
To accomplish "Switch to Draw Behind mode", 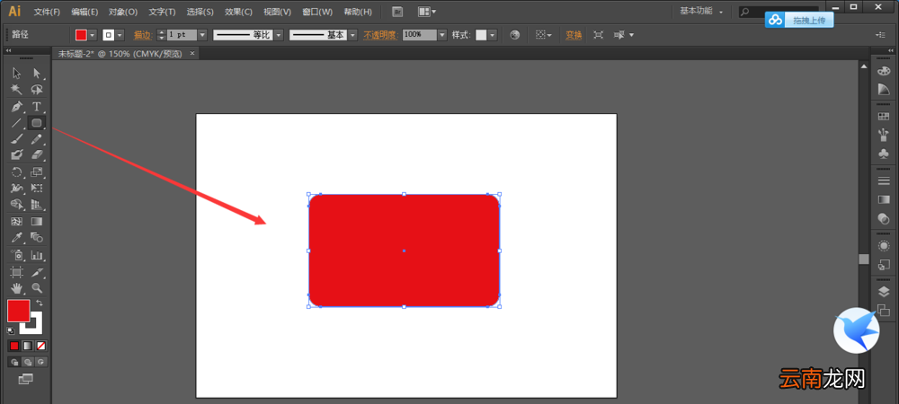I will click(x=28, y=362).
